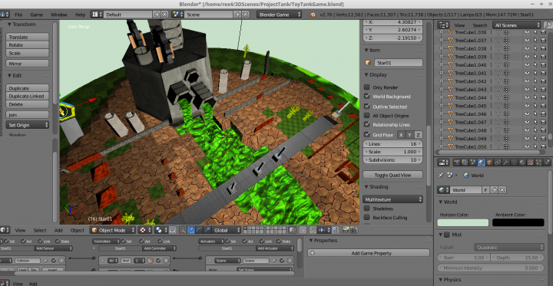Open the Blender Game engine dropdown
The width and height of the screenshot is (553, 286).
[x=280, y=15]
